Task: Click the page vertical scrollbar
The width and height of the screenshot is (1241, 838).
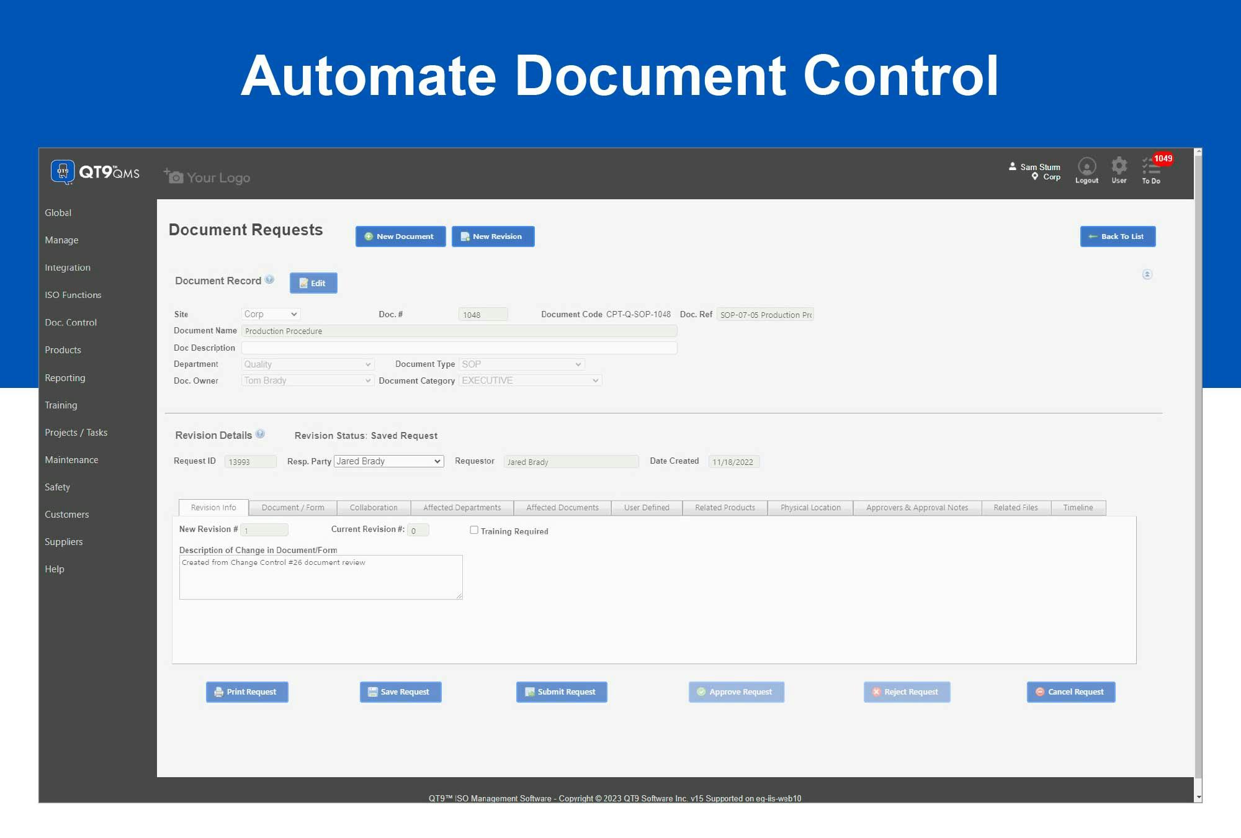Action: click(1198, 472)
